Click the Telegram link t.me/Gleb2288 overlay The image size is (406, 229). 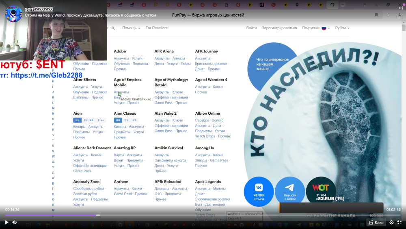[x=47, y=75]
